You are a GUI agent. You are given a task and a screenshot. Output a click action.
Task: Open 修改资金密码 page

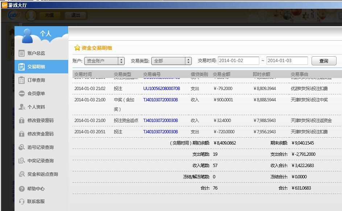[x=40, y=134]
